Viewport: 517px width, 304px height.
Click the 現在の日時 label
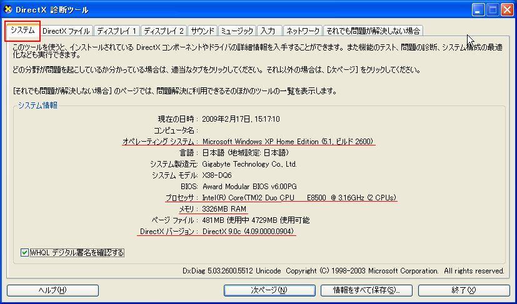178,119
